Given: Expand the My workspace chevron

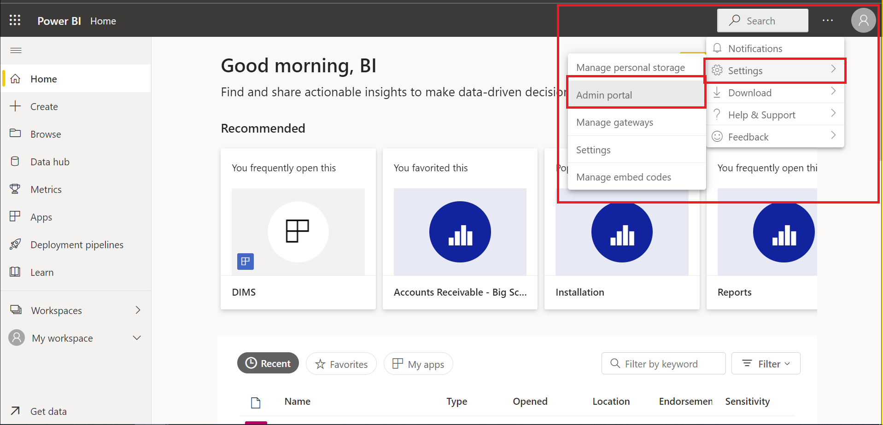Looking at the screenshot, I should pos(137,338).
